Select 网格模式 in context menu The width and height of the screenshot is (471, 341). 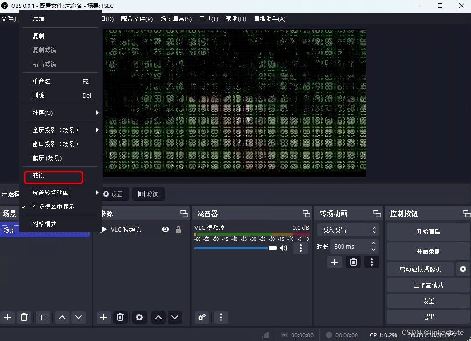pyautogui.click(x=61, y=224)
